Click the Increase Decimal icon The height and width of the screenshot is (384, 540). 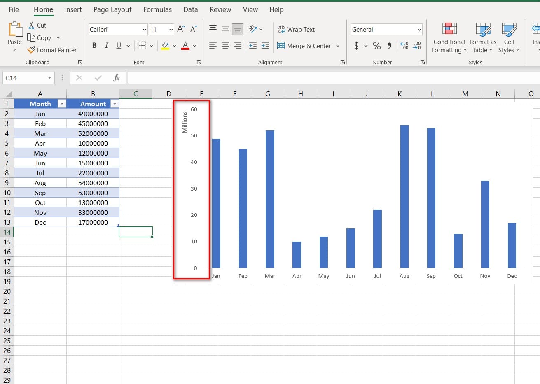pos(404,46)
